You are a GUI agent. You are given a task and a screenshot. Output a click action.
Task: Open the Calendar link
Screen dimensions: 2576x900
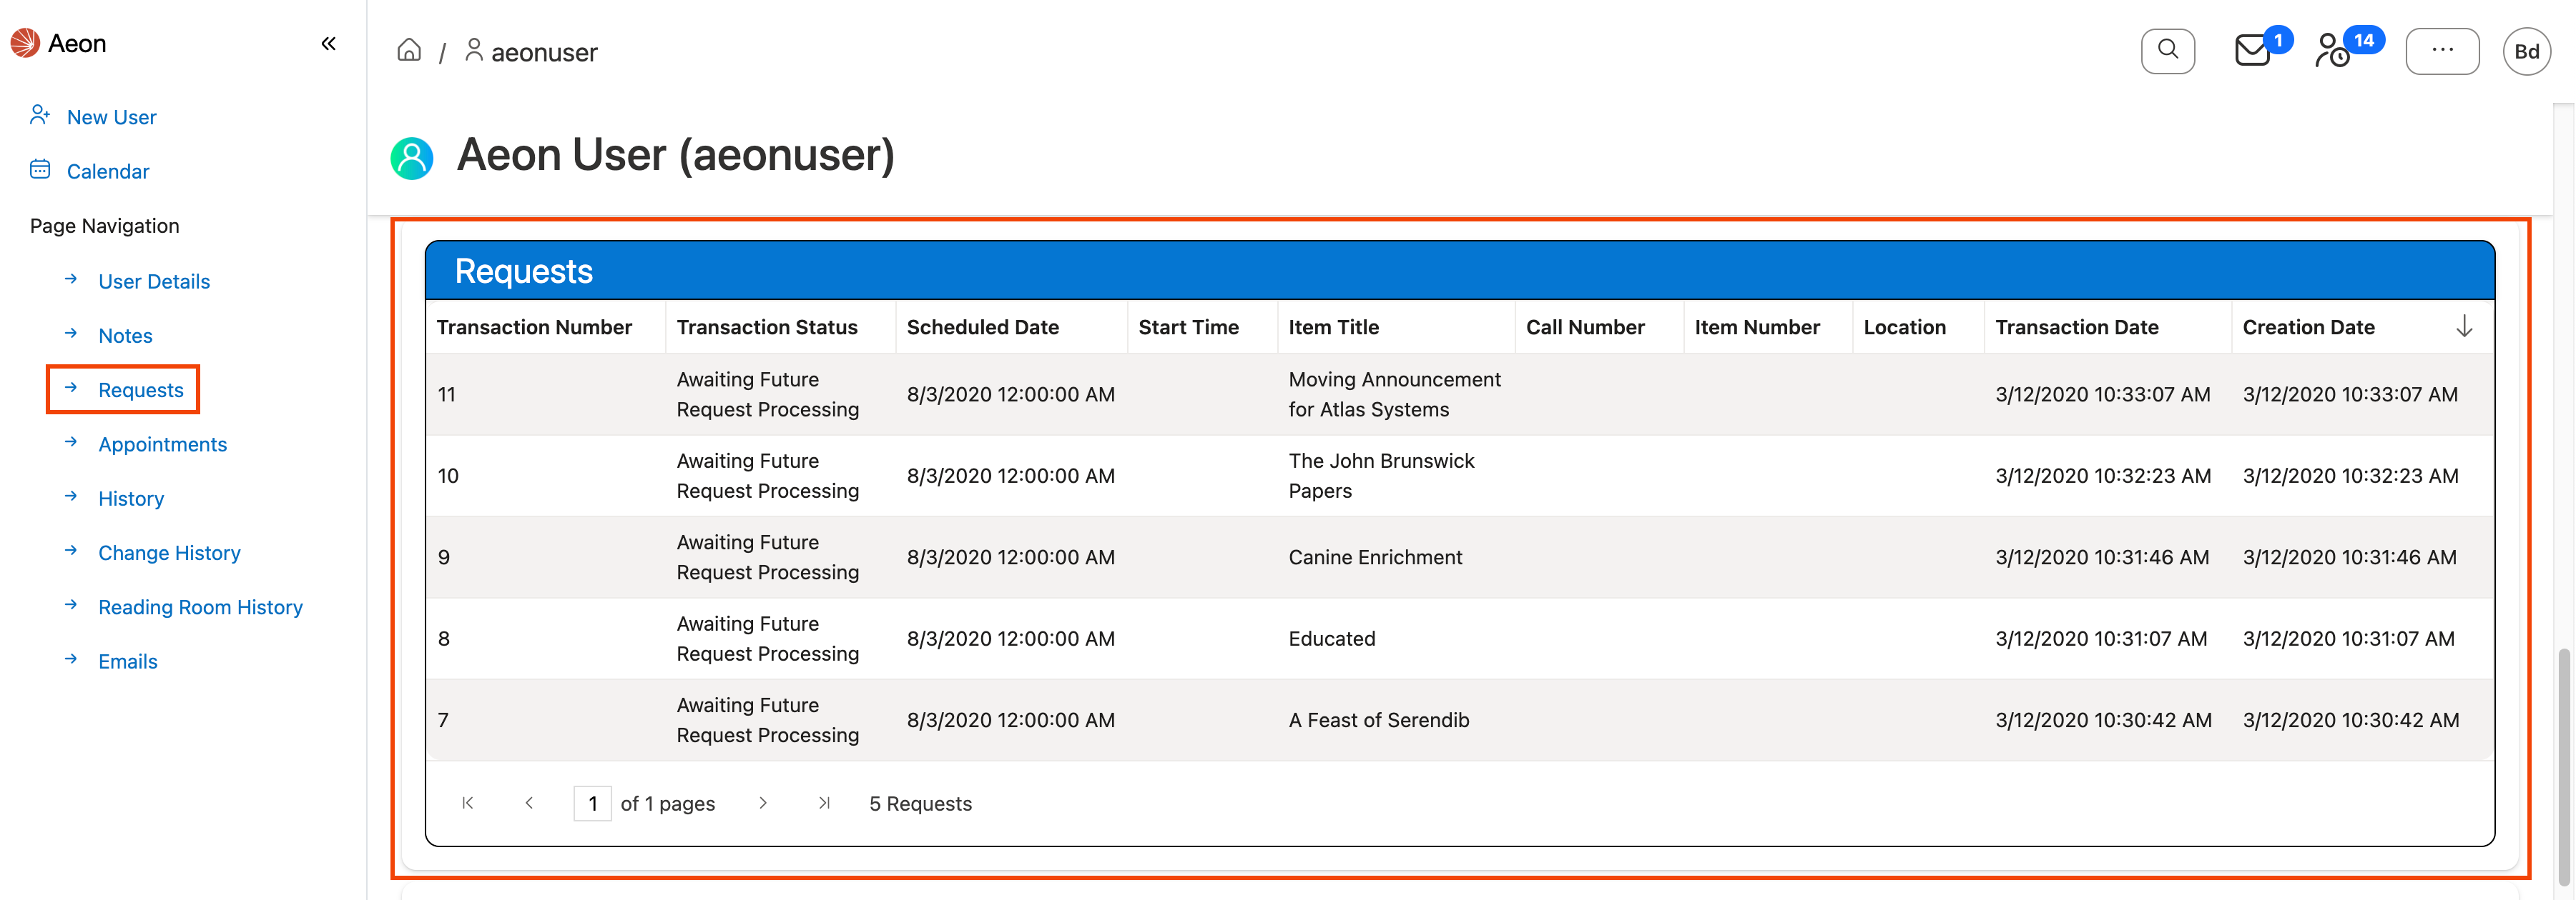coord(107,171)
